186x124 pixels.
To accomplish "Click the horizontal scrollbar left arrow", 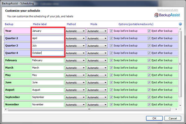I will point(6,109).
